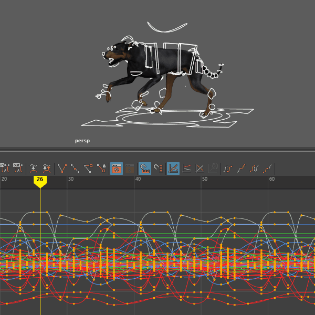Create a buffer curve snapshot

pyautogui.click(x=34, y=169)
